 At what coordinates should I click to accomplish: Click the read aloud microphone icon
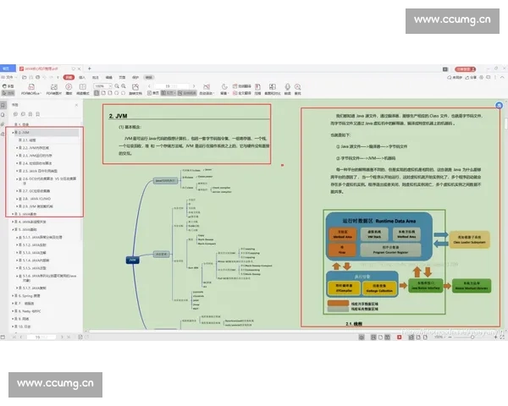pos(288,86)
